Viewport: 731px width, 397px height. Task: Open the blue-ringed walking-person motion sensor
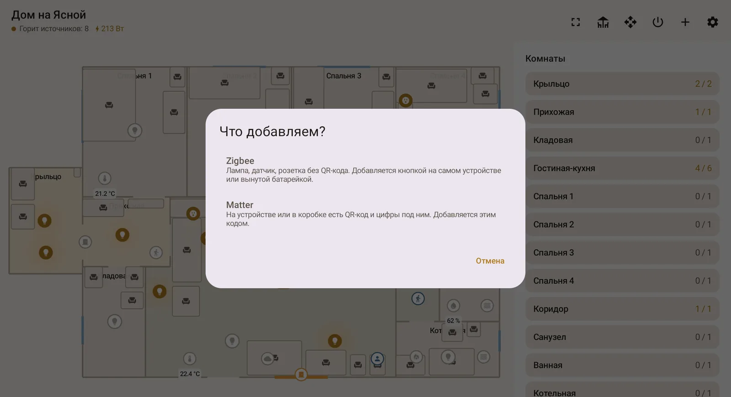click(418, 299)
